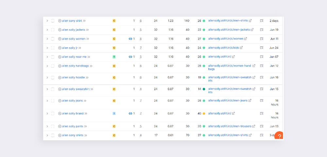This screenshot has height=157, width=327.
Task: Expand the allen sony shirt row
Action: 47,21
